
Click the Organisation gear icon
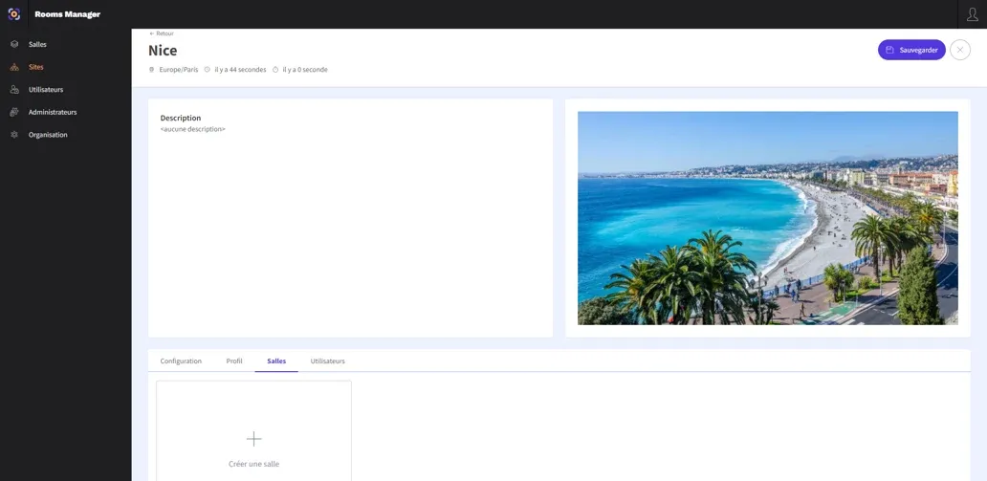pos(14,135)
